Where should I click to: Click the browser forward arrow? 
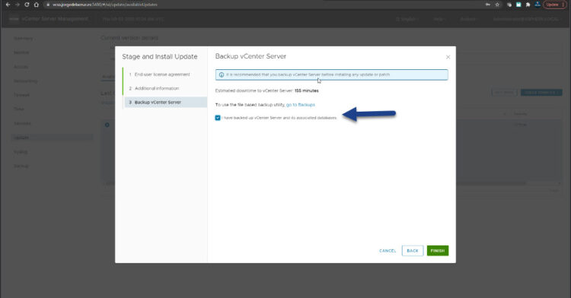pos(17,5)
